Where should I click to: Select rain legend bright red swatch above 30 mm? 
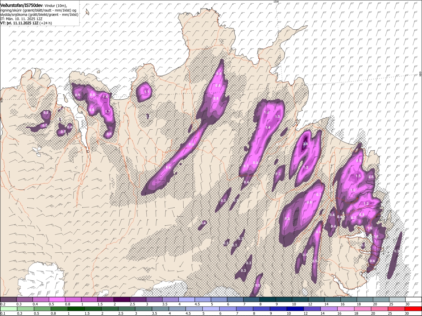tap(413, 309)
